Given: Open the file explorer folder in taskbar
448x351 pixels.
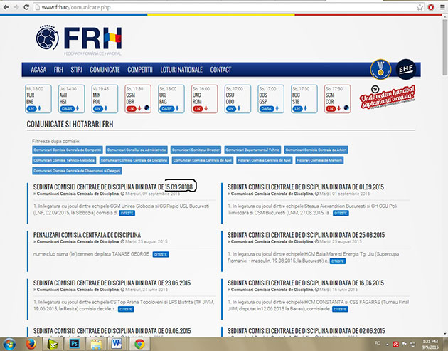Looking at the screenshot, I should click(96, 344).
